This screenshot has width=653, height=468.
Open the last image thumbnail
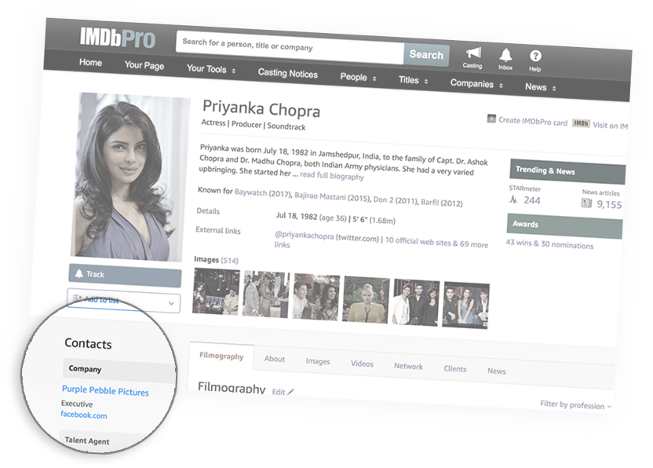click(x=465, y=305)
